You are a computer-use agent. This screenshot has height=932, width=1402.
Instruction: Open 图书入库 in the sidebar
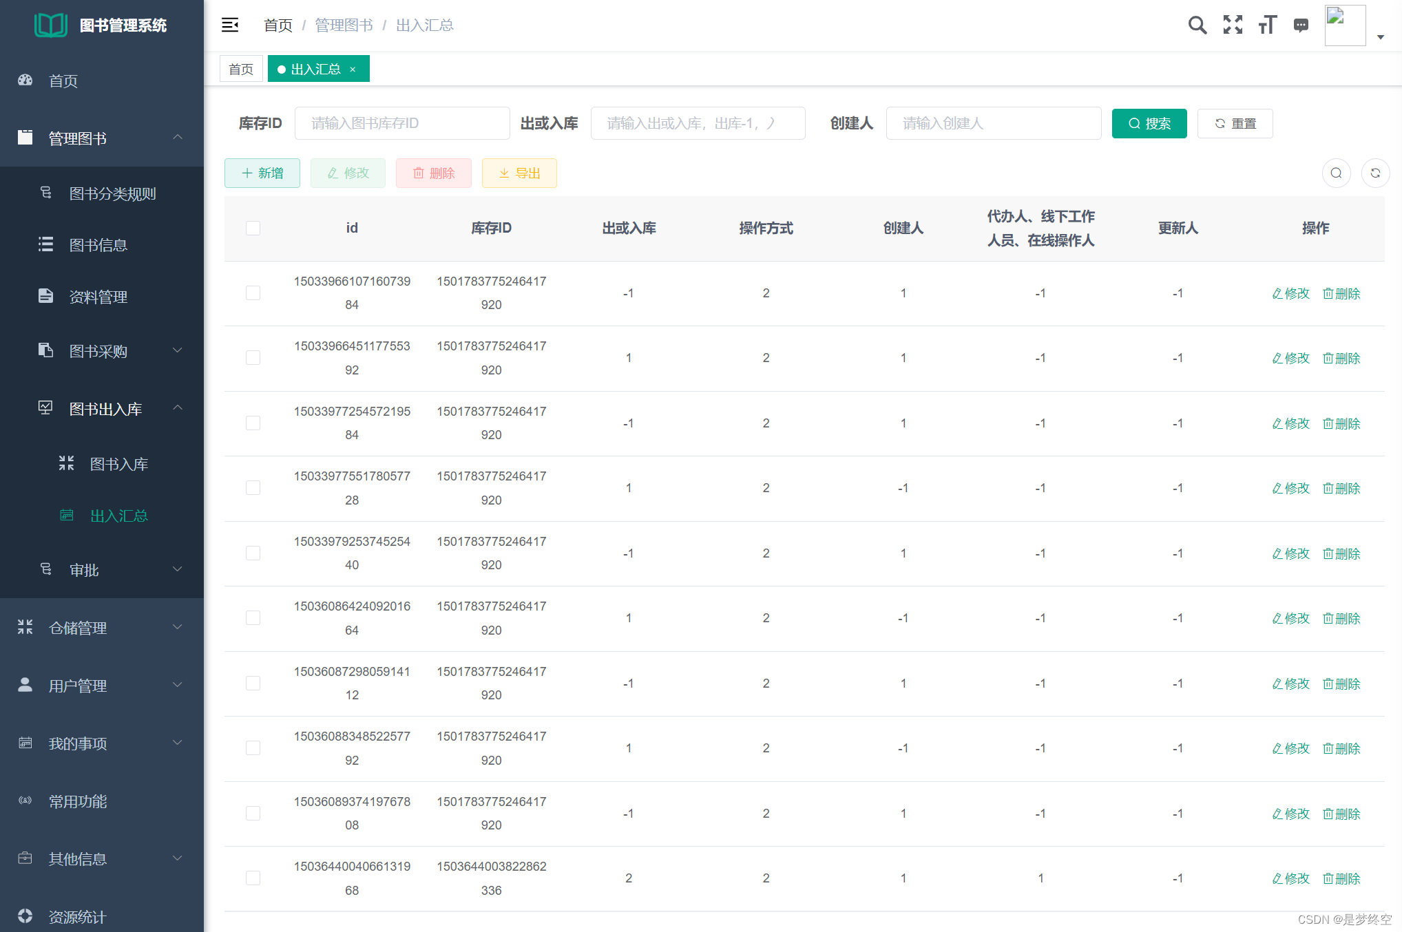[118, 464]
